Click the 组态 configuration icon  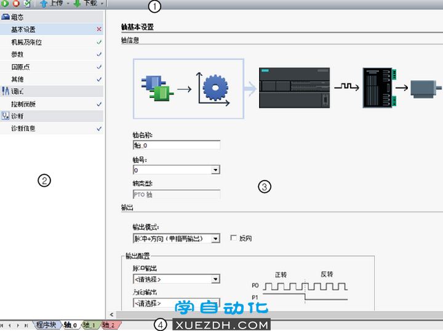point(6,17)
